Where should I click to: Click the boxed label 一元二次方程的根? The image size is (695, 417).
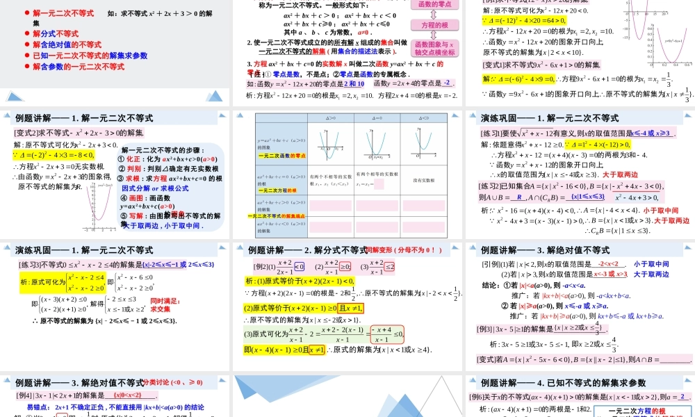[x=637, y=411]
